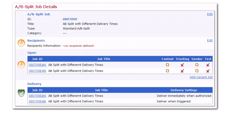This screenshot has height=113, width=228.
Task: Click Content status icon for job 080709E#B
Action: (168, 71)
